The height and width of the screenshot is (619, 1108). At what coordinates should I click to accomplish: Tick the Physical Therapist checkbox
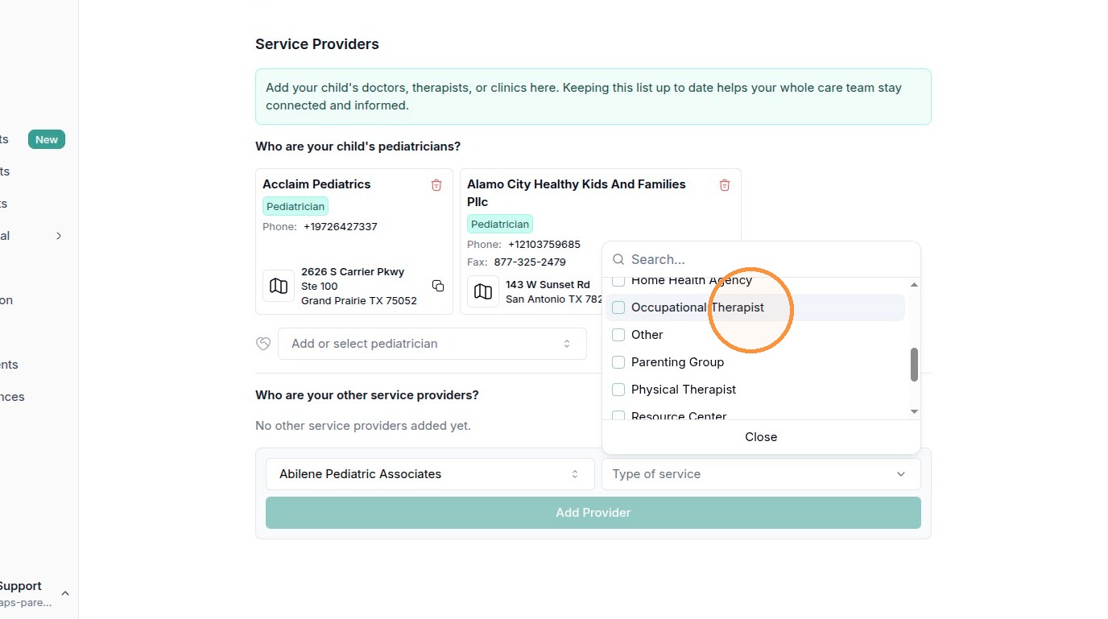click(x=618, y=390)
